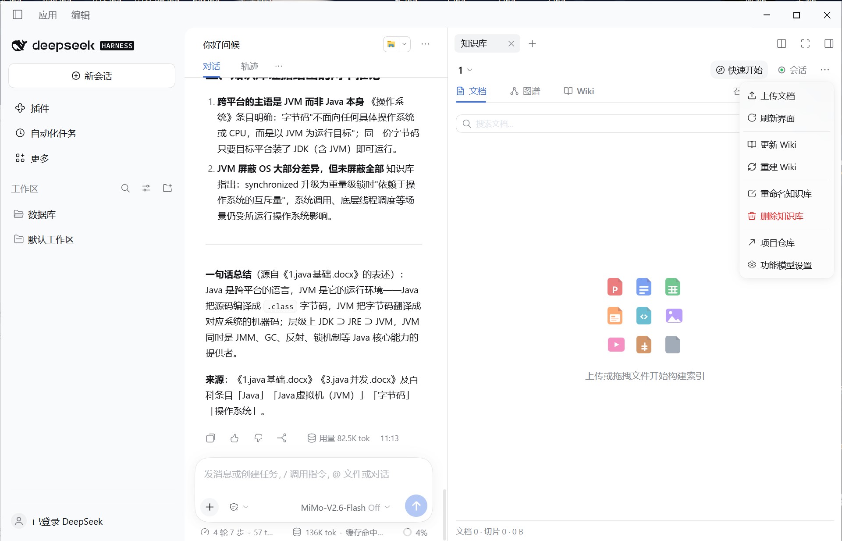
Task: Toggle the left sidebar panel icon
Action: pos(18,15)
